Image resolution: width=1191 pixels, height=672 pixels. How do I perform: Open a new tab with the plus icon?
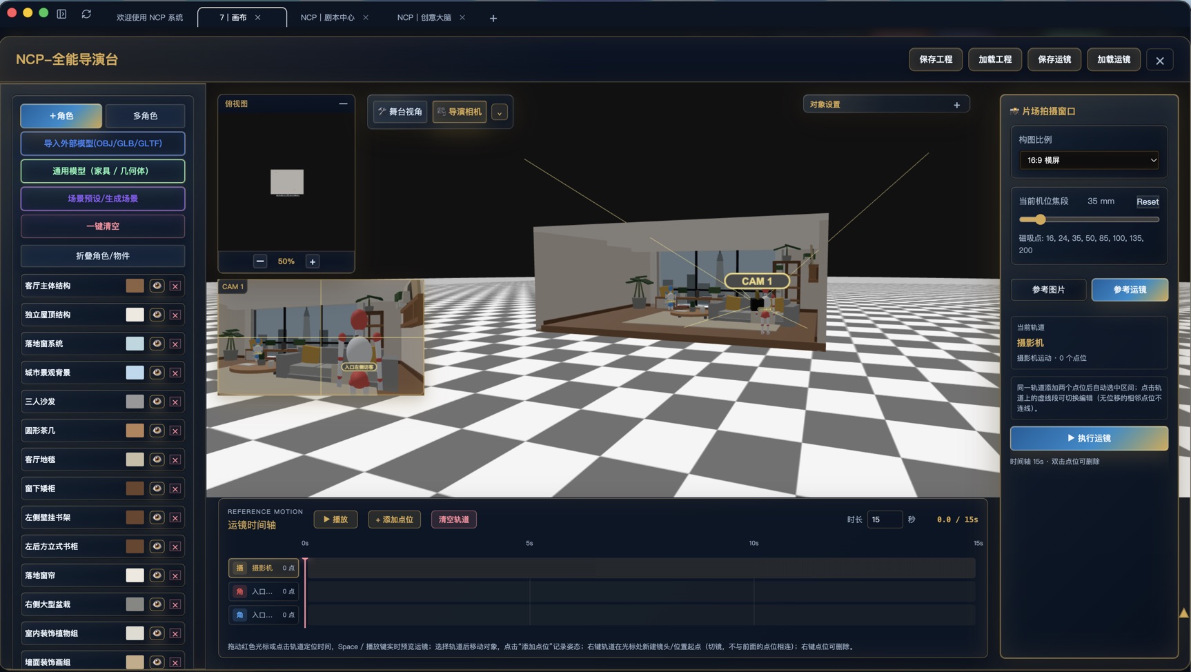[493, 18]
